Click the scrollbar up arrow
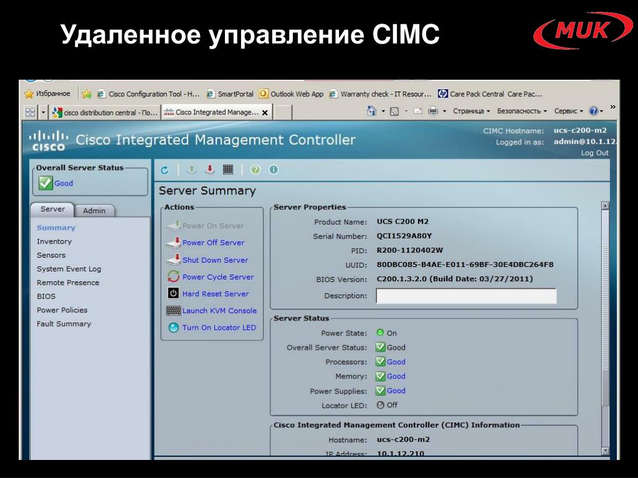Image resolution: width=638 pixels, height=478 pixels. (x=606, y=205)
